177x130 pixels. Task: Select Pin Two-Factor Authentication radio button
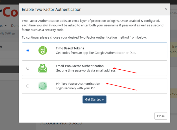[28, 86]
